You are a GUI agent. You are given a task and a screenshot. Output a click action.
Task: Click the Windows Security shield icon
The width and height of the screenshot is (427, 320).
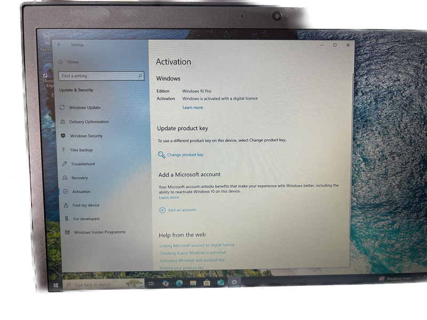(x=63, y=135)
